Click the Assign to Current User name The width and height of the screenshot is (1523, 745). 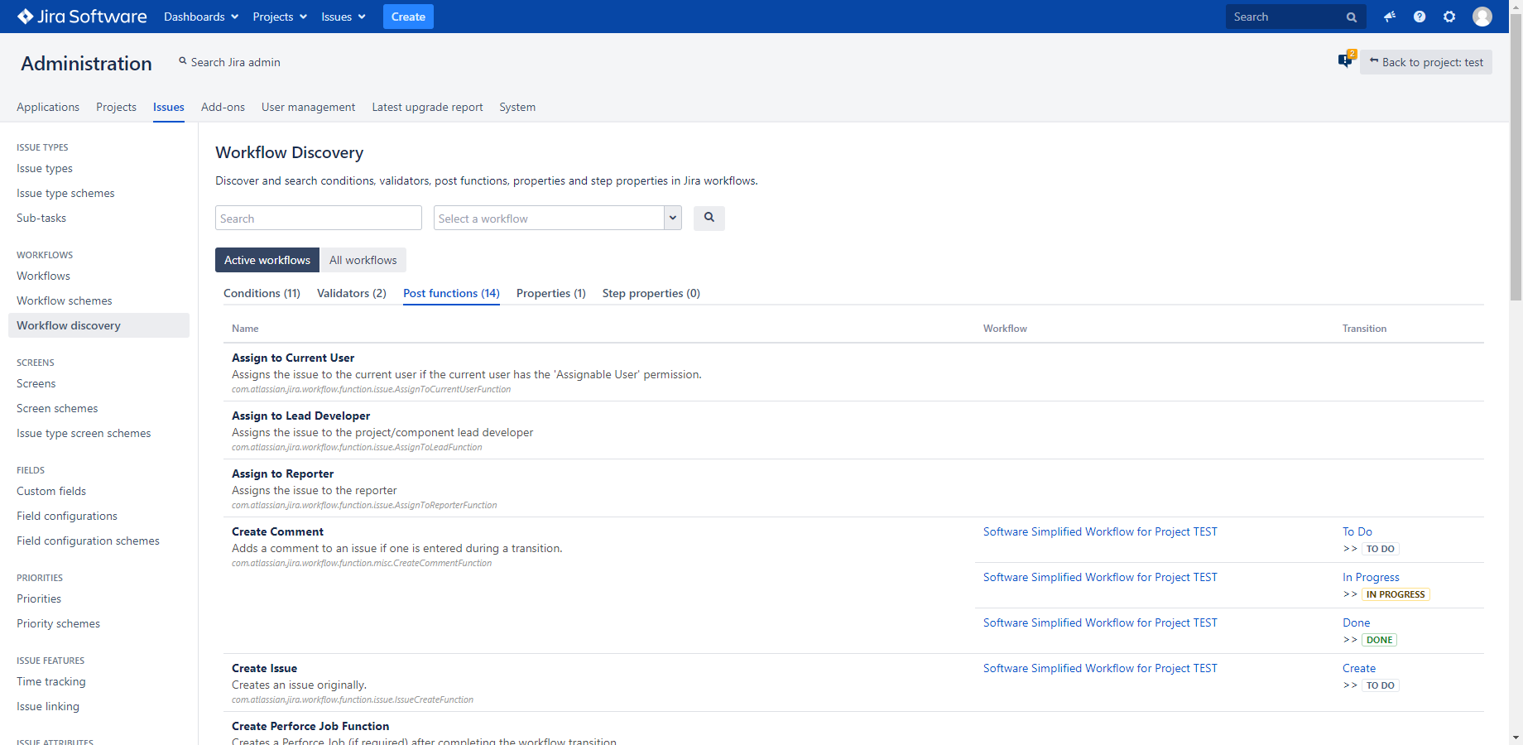pos(293,358)
